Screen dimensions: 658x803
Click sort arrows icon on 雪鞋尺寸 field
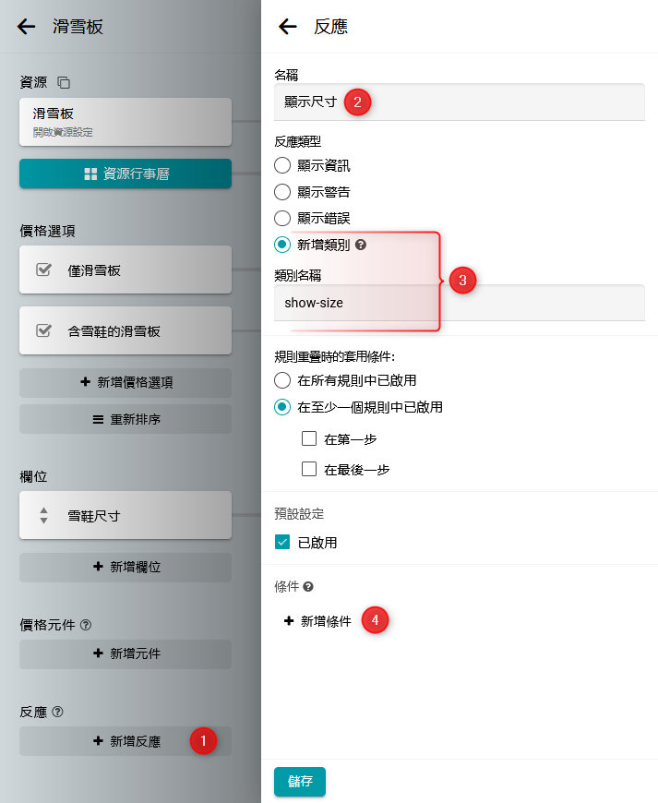pyautogui.click(x=43, y=515)
